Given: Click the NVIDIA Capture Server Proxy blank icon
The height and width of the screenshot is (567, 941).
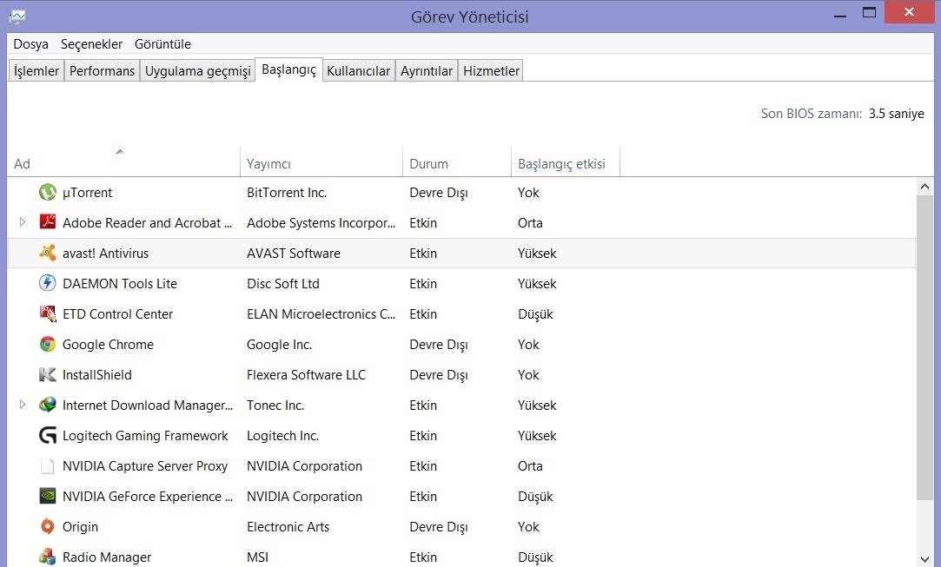Looking at the screenshot, I should tap(48, 465).
